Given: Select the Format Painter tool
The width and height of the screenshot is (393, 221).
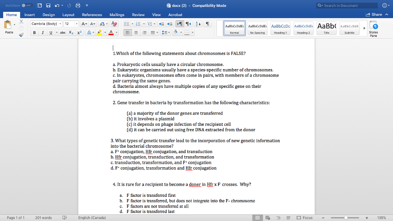Looking at the screenshot, I should [21, 35].
